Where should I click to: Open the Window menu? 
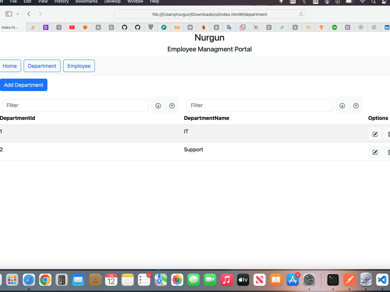tap(135, 2)
